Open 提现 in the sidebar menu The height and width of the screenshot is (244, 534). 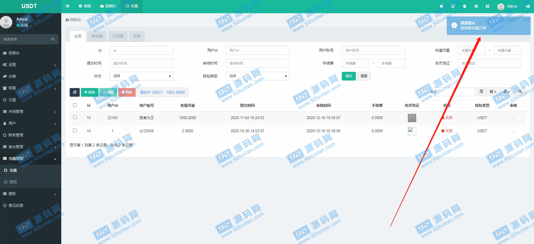[x=13, y=182]
